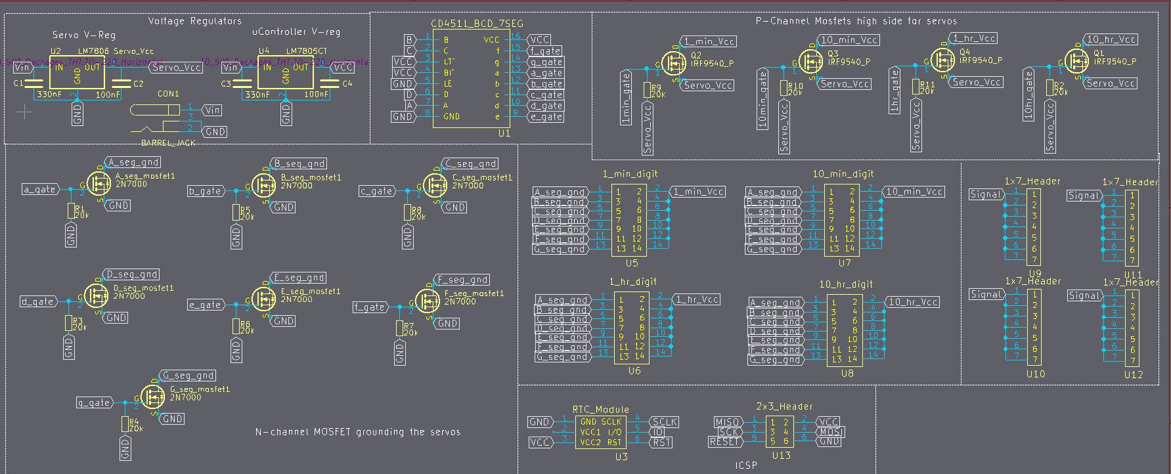The image size is (1171, 474).
Task: Click resistor R4 20k below g_gate
Action: click(x=125, y=424)
